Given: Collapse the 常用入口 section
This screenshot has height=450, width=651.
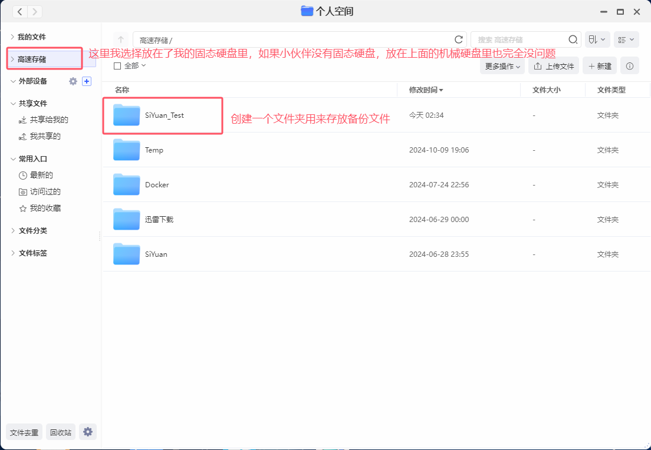Looking at the screenshot, I should point(13,159).
